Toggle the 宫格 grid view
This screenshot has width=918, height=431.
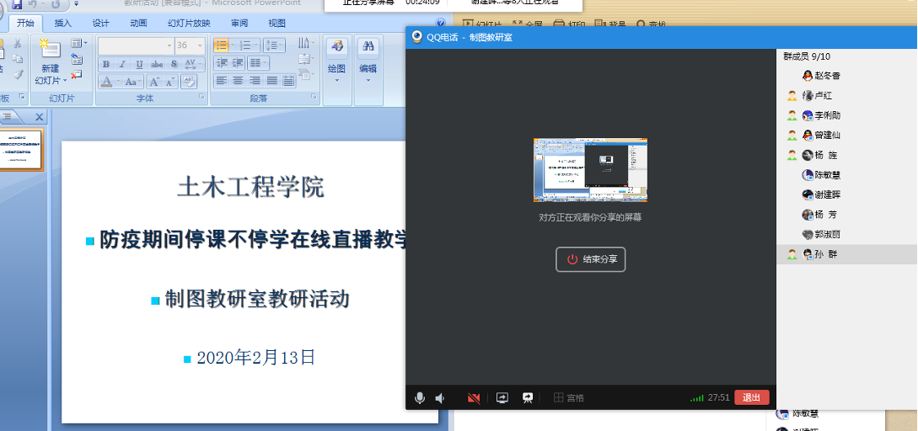[568, 397]
